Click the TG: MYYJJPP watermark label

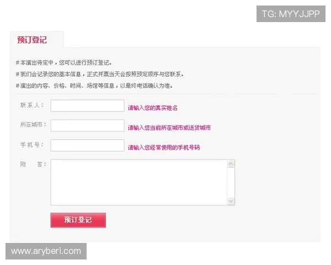[291, 14]
